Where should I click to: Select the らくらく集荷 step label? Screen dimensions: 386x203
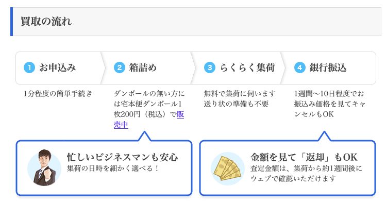click(247, 67)
